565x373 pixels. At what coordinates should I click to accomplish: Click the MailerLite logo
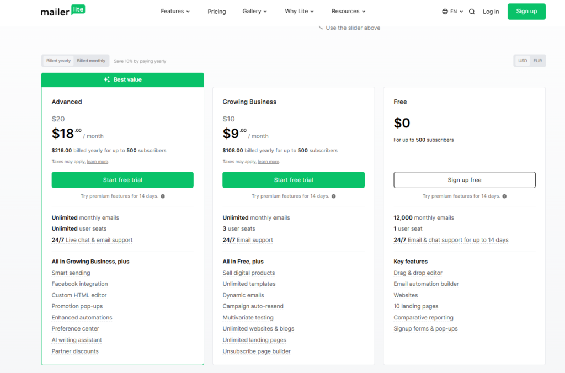[x=63, y=11]
